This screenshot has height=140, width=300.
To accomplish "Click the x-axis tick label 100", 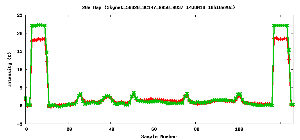I will (239, 129).
